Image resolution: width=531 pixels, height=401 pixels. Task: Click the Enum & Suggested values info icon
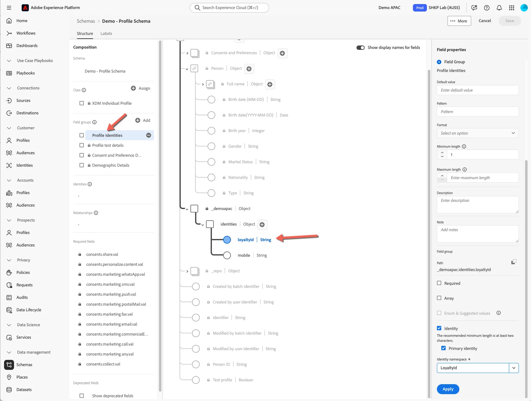tap(499, 313)
